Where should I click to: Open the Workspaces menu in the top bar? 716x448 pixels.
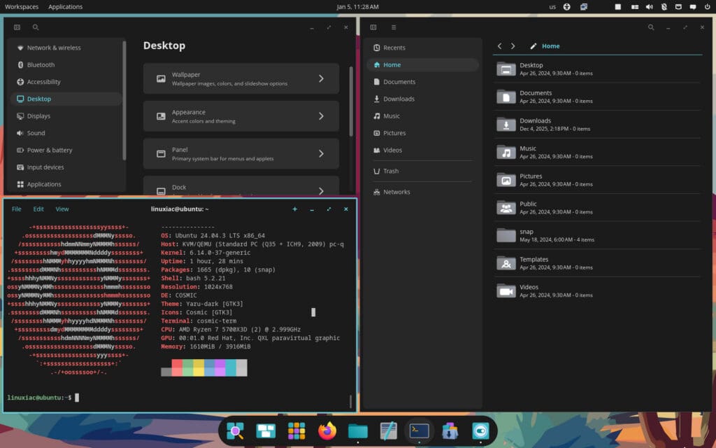click(x=22, y=6)
